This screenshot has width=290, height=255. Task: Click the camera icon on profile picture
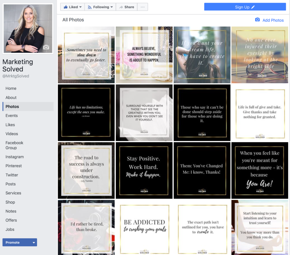point(46,47)
